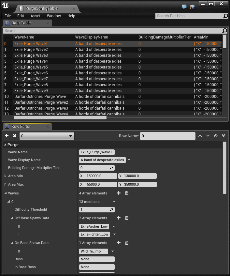Add element to Waves array
230x276 pixels.
tap(119, 193)
